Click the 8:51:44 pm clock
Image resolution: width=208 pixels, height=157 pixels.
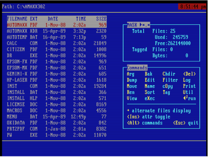tap(192, 6)
